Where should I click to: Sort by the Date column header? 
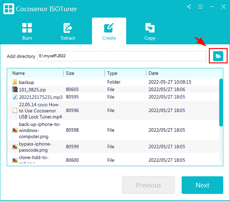(153, 73)
